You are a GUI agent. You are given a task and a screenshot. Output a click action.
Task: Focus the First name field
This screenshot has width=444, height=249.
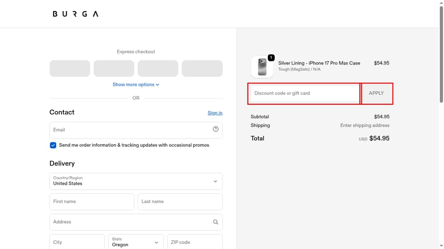tap(92, 202)
